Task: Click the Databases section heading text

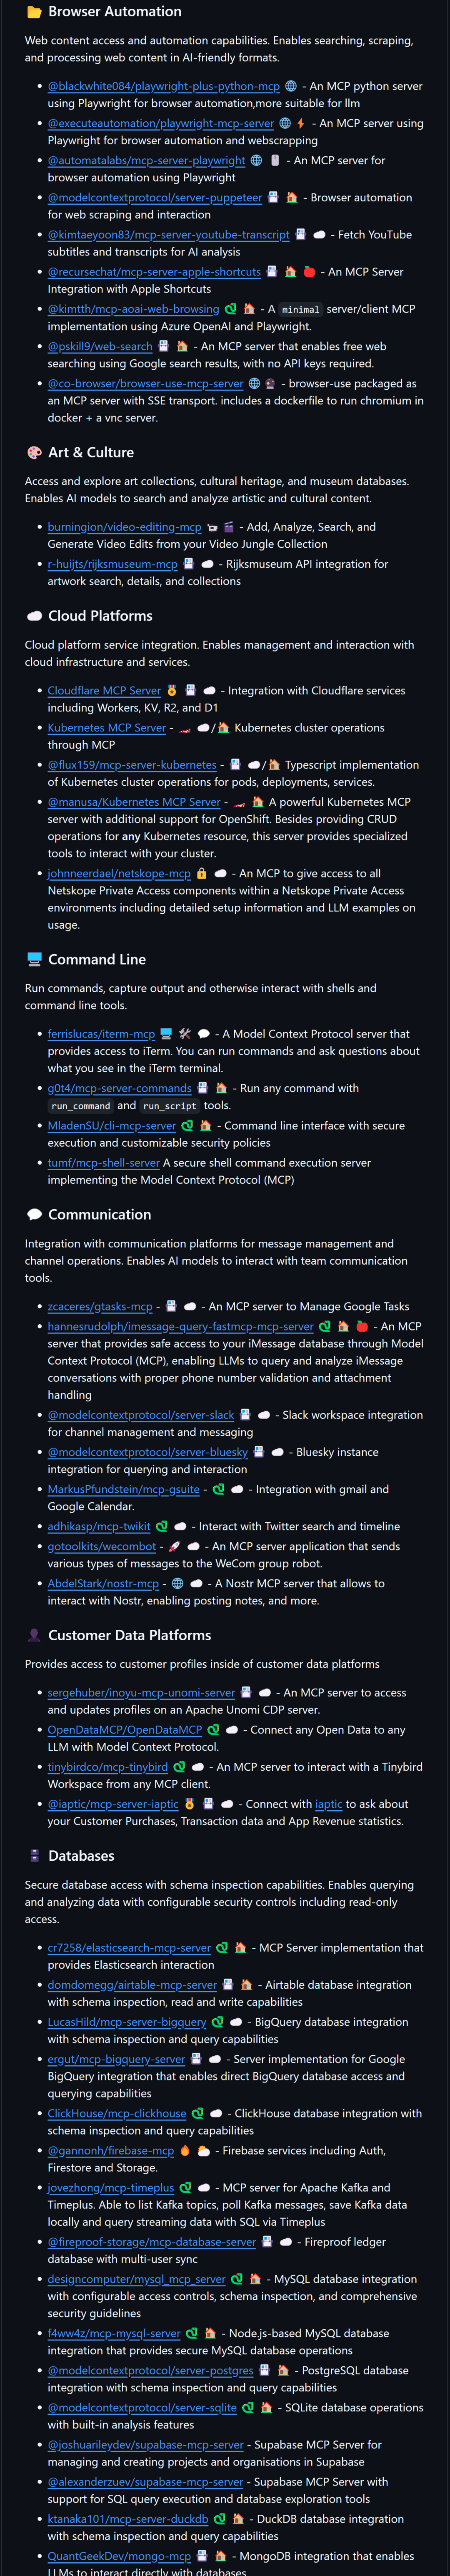Action: tap(81, 1856)
